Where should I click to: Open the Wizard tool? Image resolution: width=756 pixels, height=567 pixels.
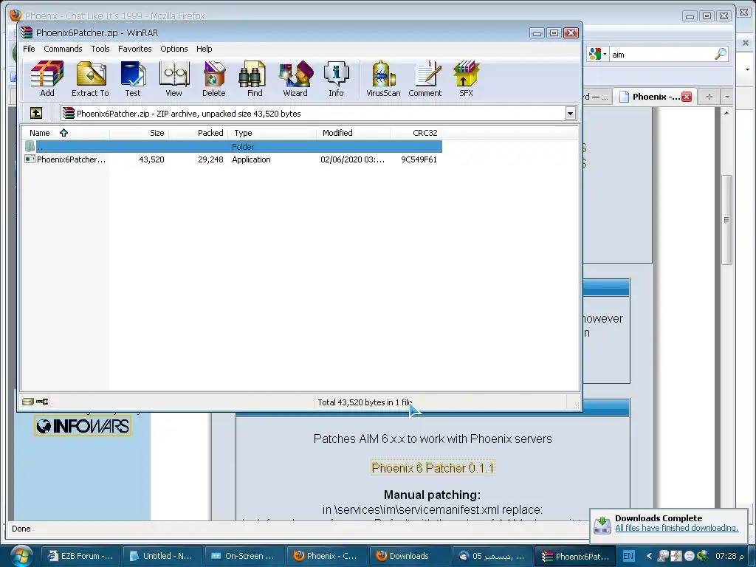(295, 78)
